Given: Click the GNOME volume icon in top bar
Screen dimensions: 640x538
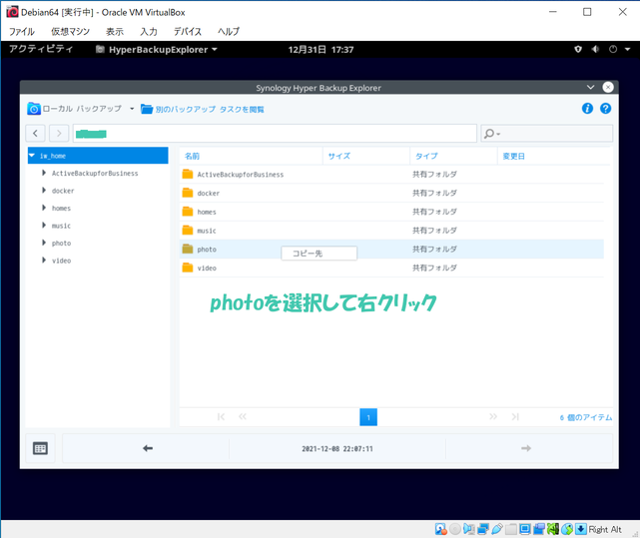Looking at the screenshot, I should point(595,49).
